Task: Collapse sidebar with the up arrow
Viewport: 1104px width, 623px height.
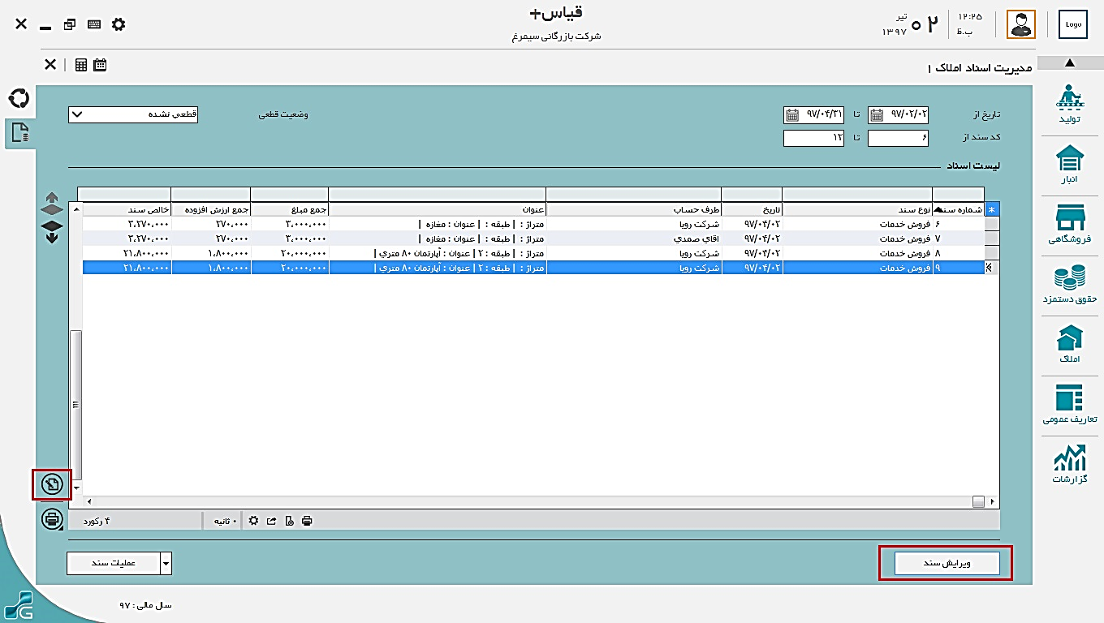Action: click(x=1070, y=63)
